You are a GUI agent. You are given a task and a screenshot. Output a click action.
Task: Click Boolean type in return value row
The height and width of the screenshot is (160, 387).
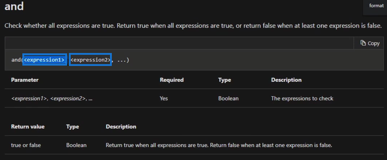tap(76, 145)
